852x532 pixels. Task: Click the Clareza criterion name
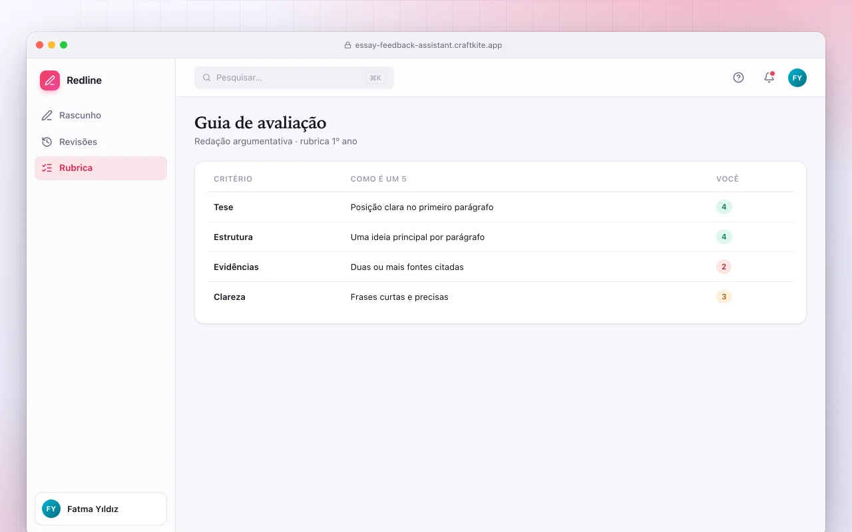click(x=230, y=297)
